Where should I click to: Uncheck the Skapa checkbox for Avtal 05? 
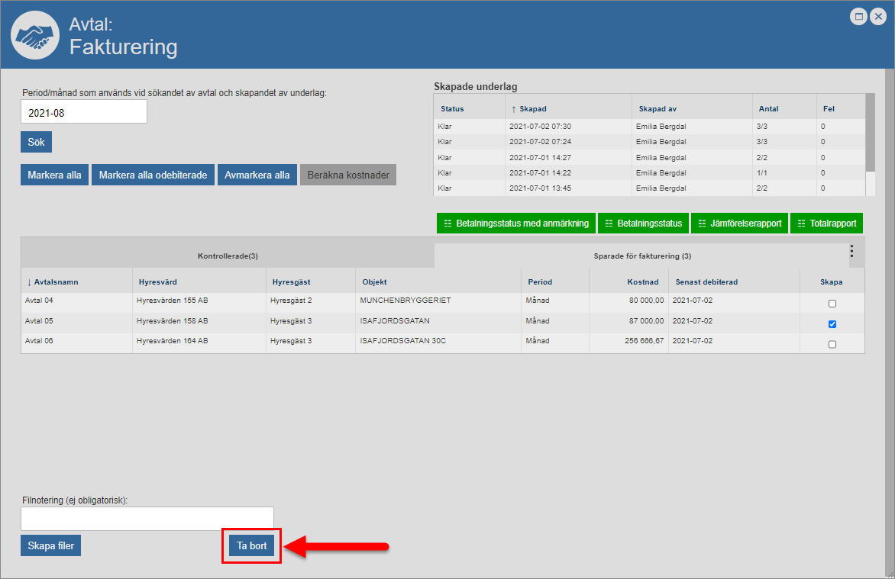click(832, 324)
